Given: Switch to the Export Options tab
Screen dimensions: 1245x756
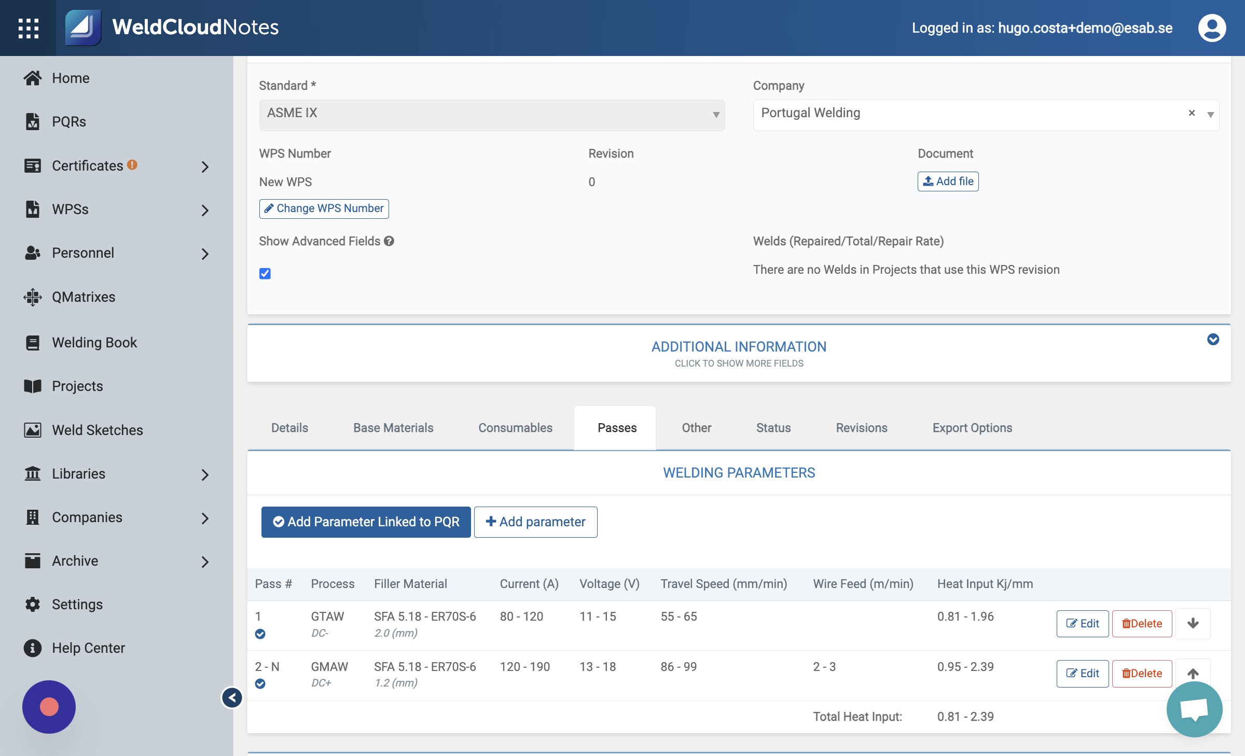Looking at the screenshot, I should (972, 428).
